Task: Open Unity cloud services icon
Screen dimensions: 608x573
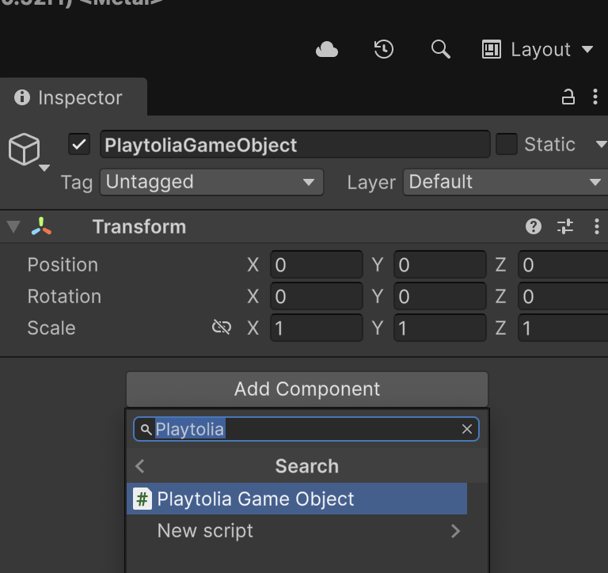Action: click(x=327, y=50)
